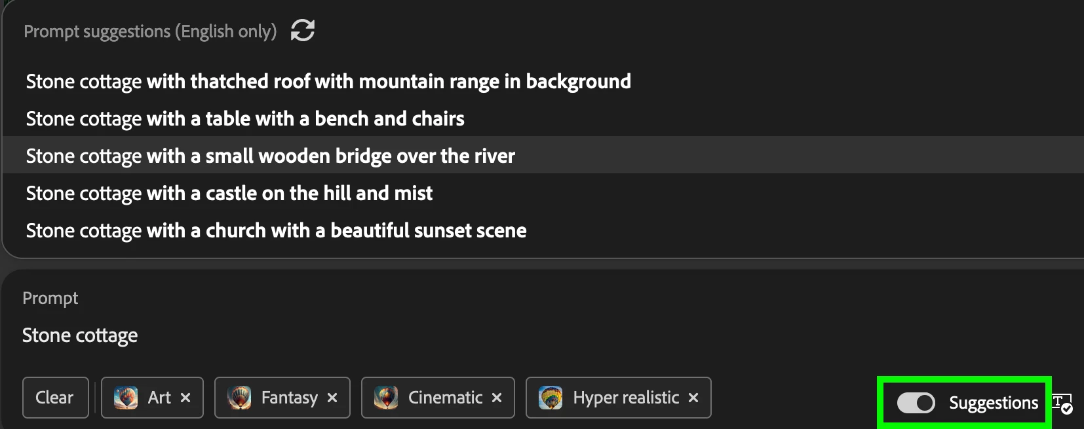
Task: Click the Cinematic tag balloon thumbnail
Action: [x=386, y=398]
